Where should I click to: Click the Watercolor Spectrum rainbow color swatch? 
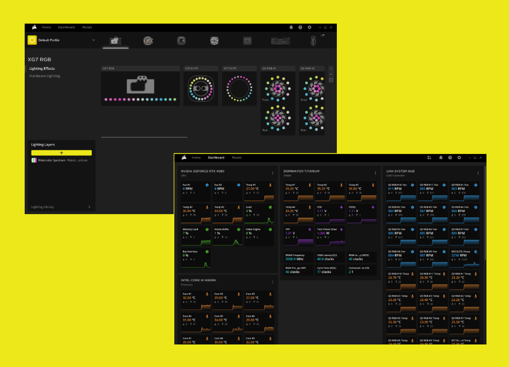34,160
